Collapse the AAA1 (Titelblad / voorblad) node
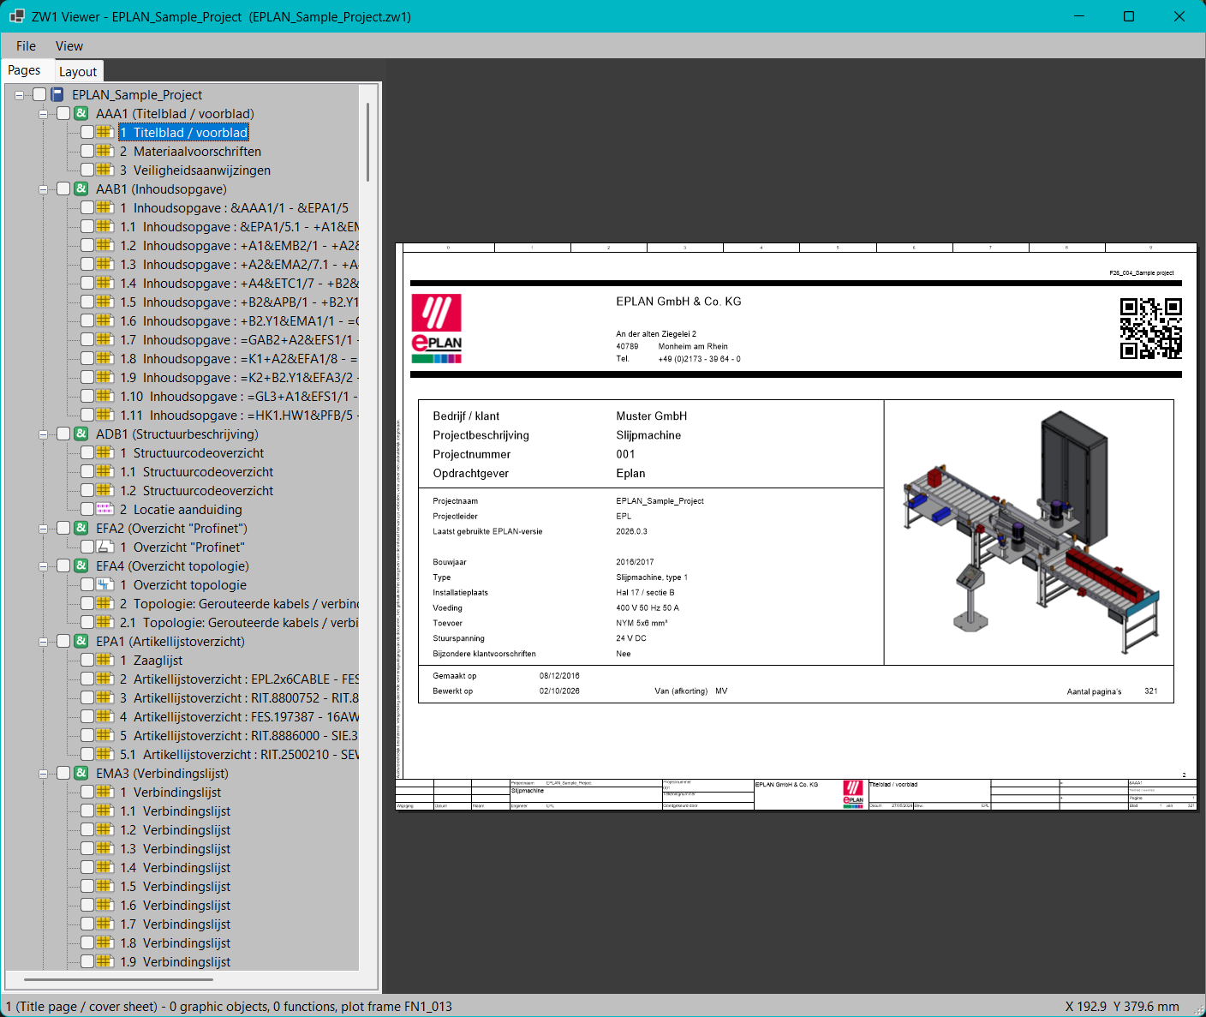1206x1017 pixels. pyautogui.click(x=43, y=114)
